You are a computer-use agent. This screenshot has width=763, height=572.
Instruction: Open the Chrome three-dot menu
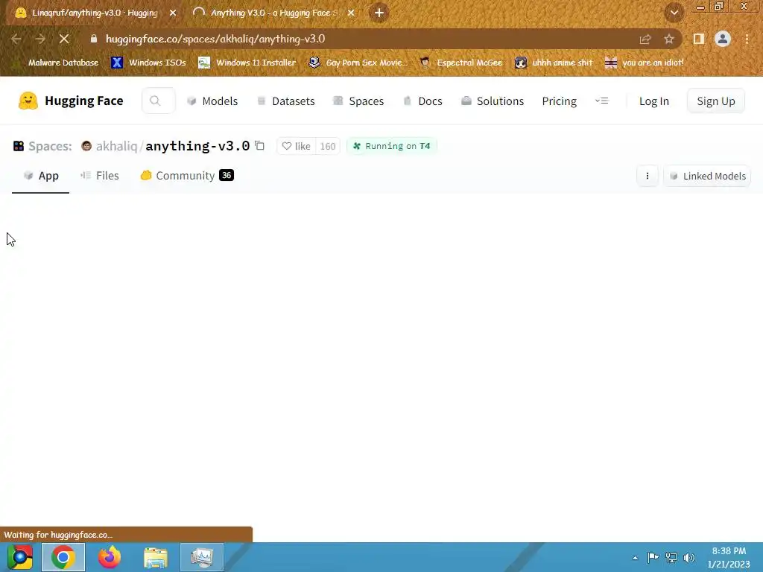(747, 39)
